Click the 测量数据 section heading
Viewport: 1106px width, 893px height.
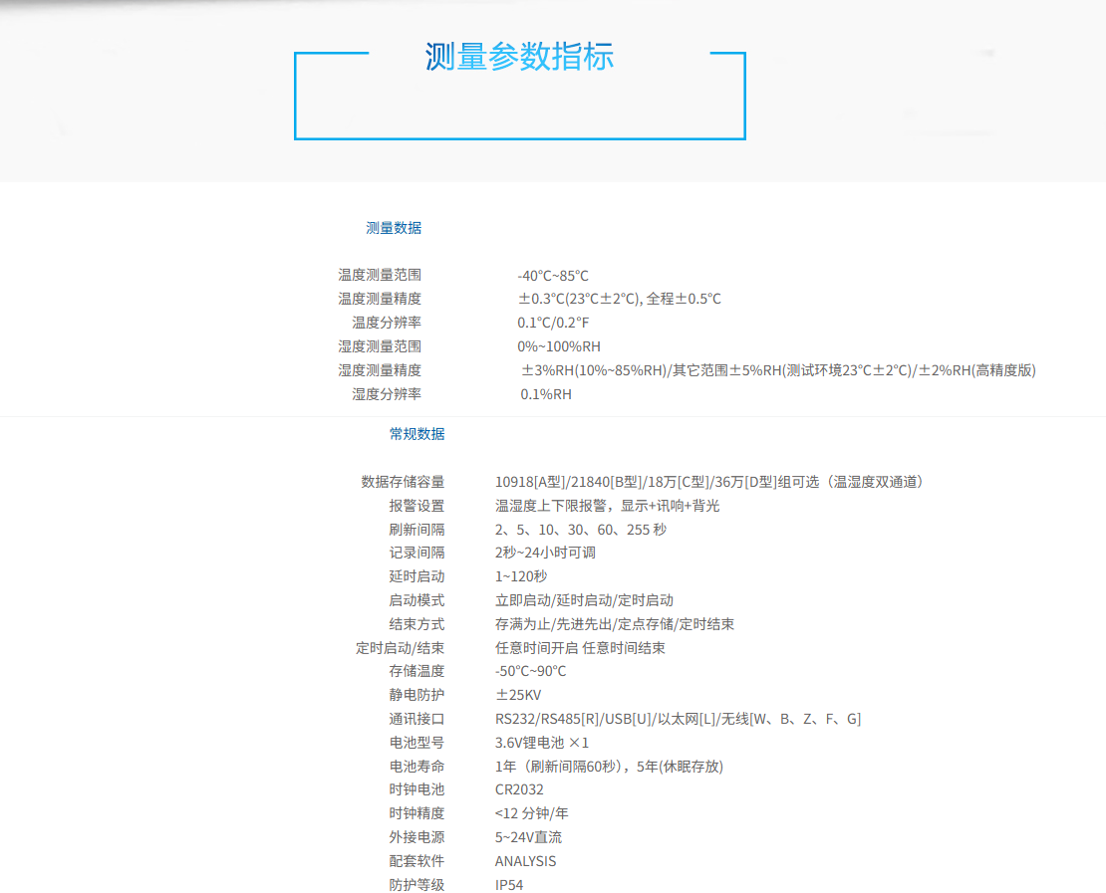coord(394,228)
